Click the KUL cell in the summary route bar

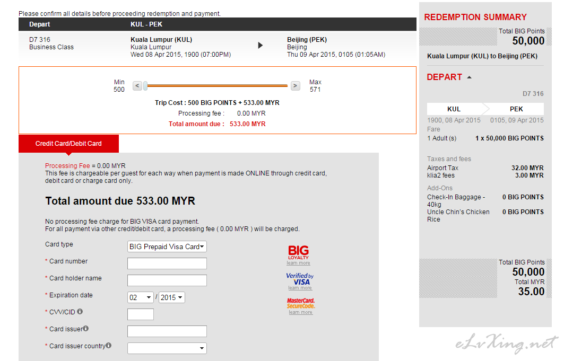454,109
